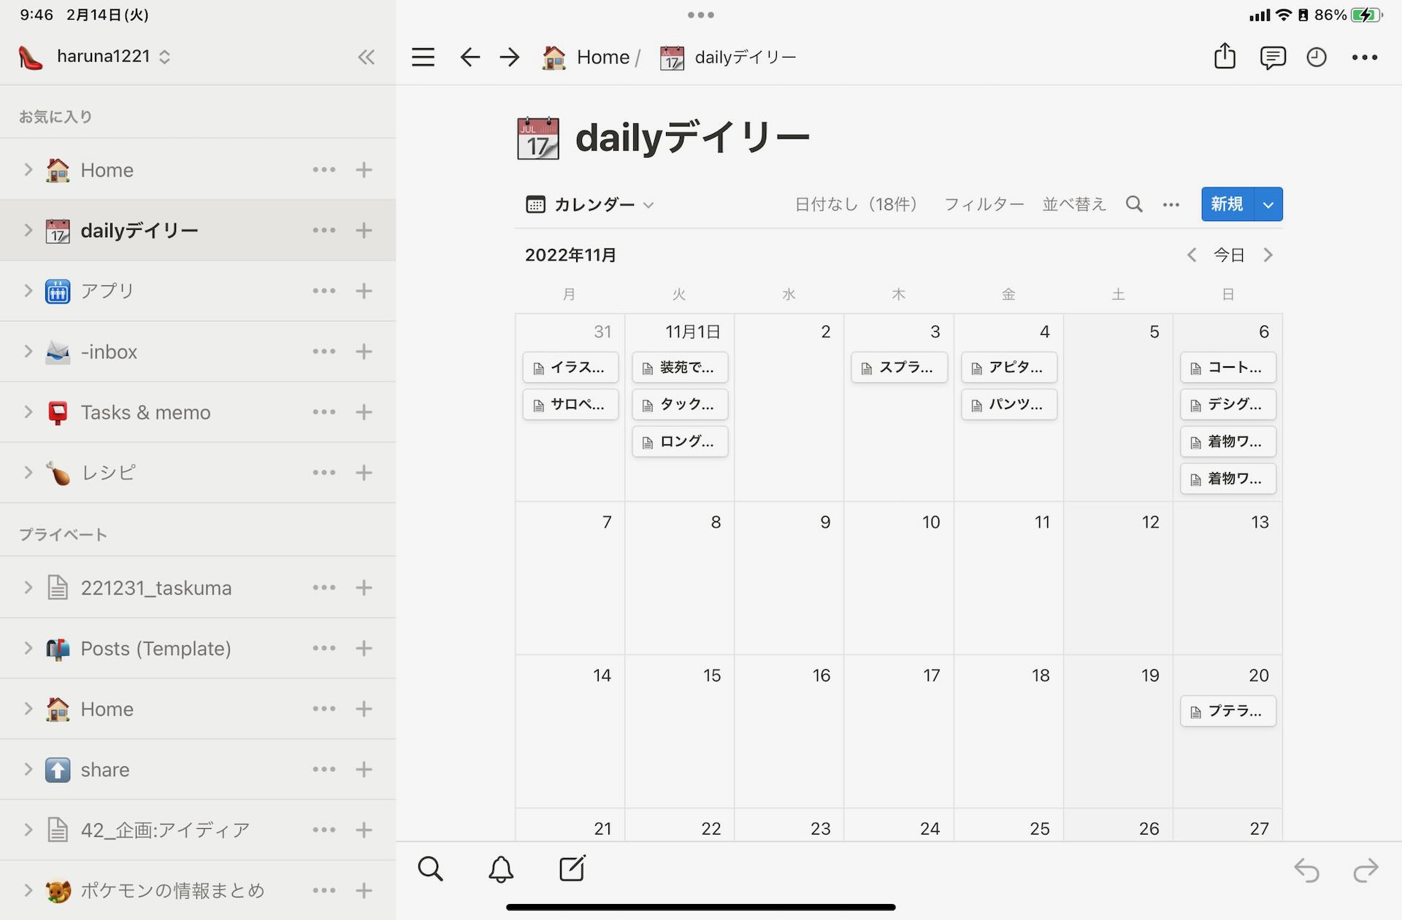Go back with the left arrow
The width and height of the screenshot is (1402, 920).
(470, 57)
